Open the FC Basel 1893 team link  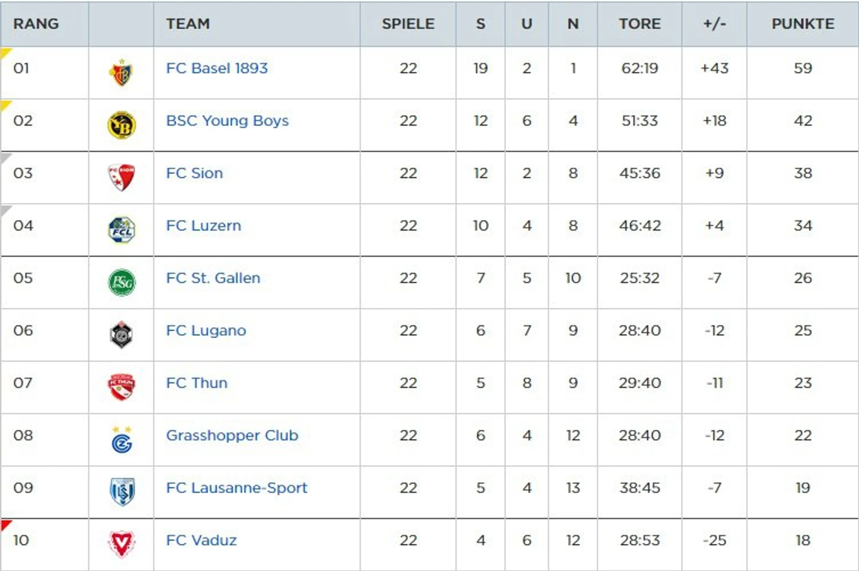(217, 68)
